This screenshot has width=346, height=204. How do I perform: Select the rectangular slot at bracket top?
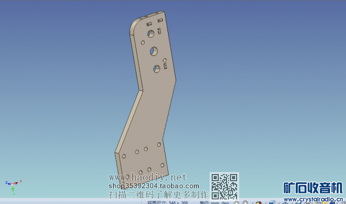(x=150, y=24)
